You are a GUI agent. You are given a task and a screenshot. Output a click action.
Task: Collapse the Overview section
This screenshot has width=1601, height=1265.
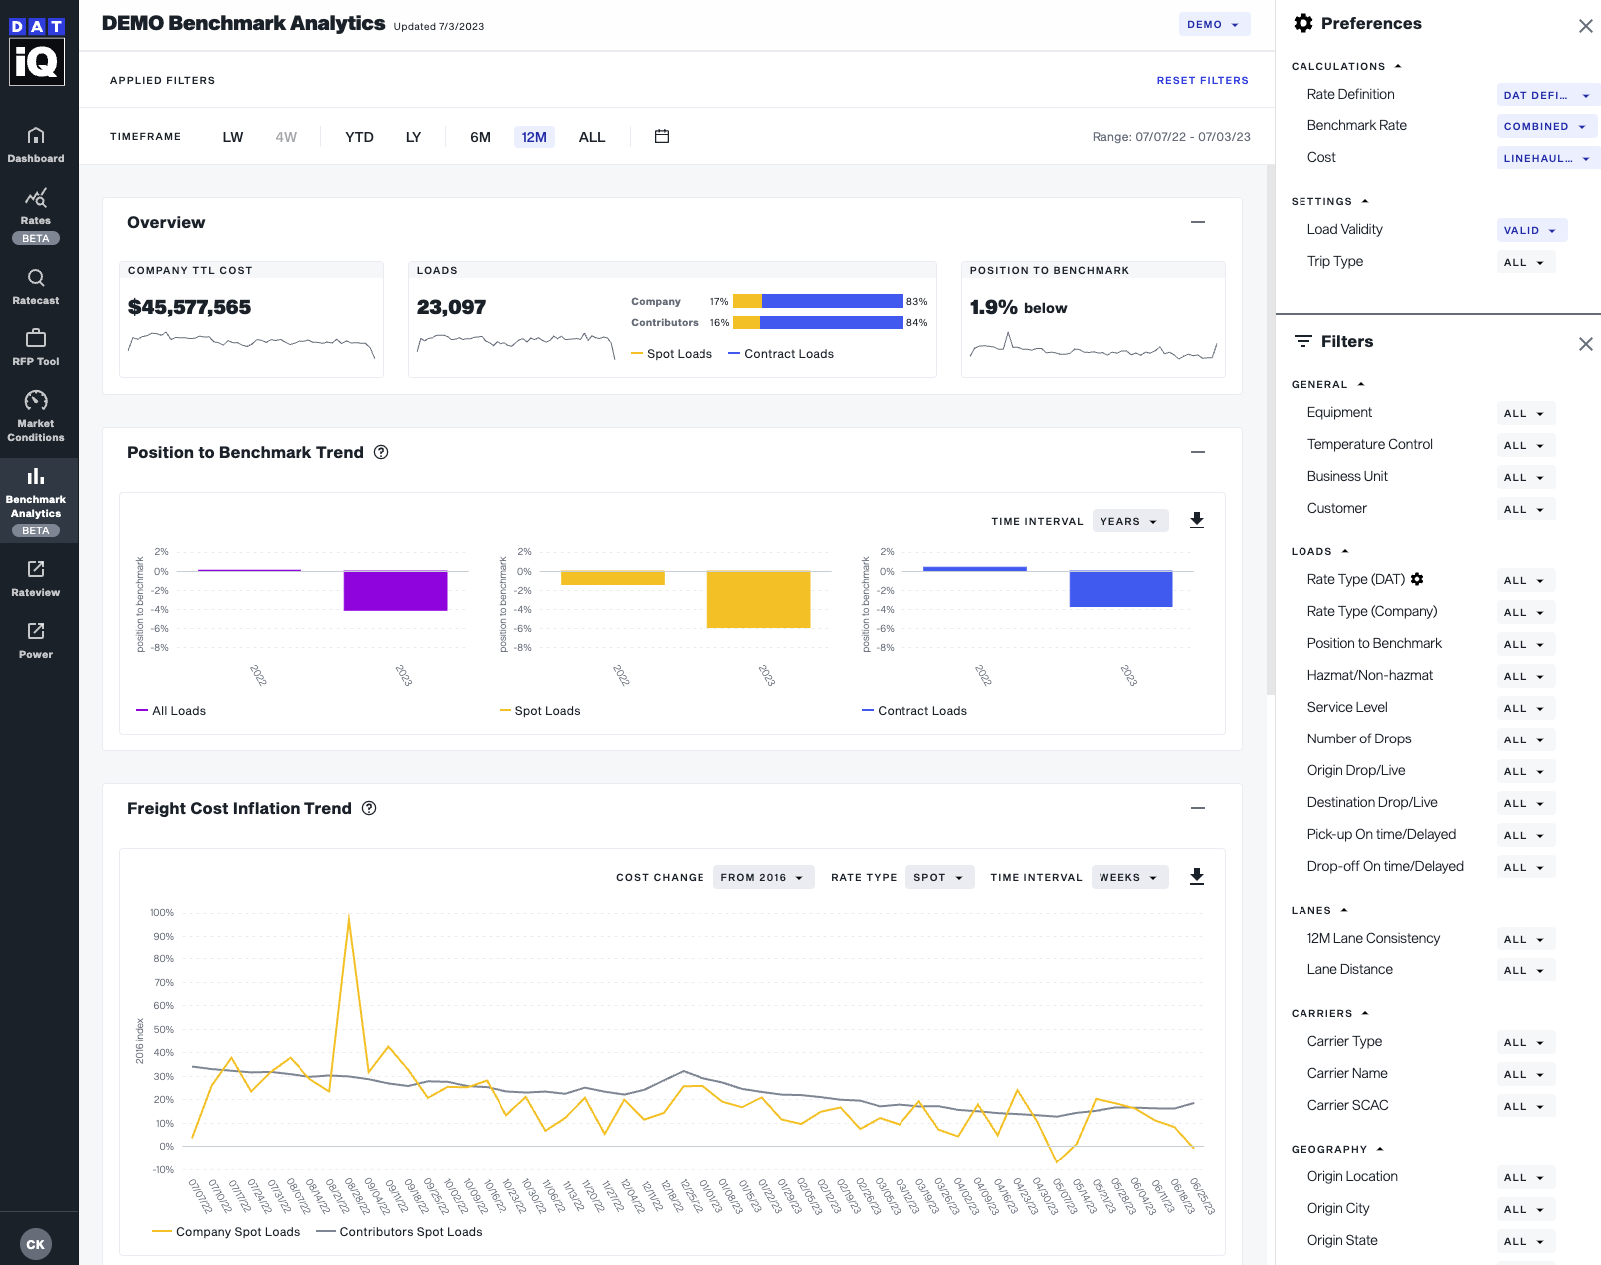coord(1198,222)
